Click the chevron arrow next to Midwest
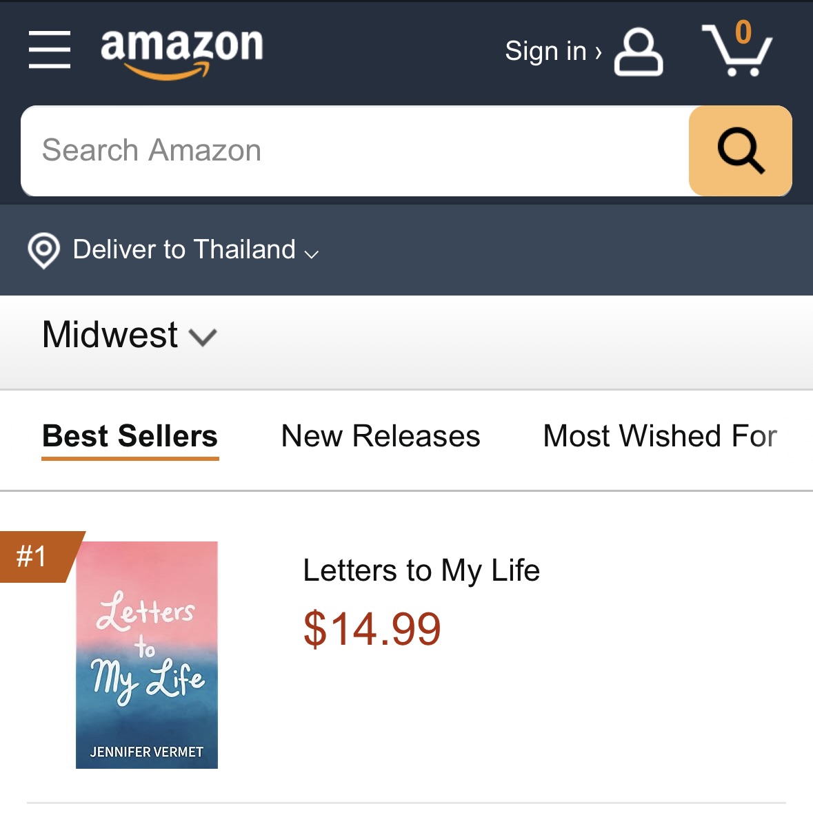813x817 pixels. [x=203, y=338]
